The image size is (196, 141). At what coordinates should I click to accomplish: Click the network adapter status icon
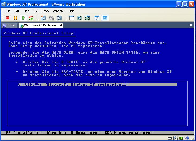click(181, 138)
